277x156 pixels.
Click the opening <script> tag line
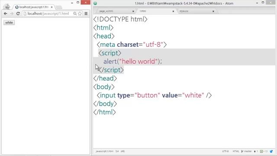tap(110, 53)
